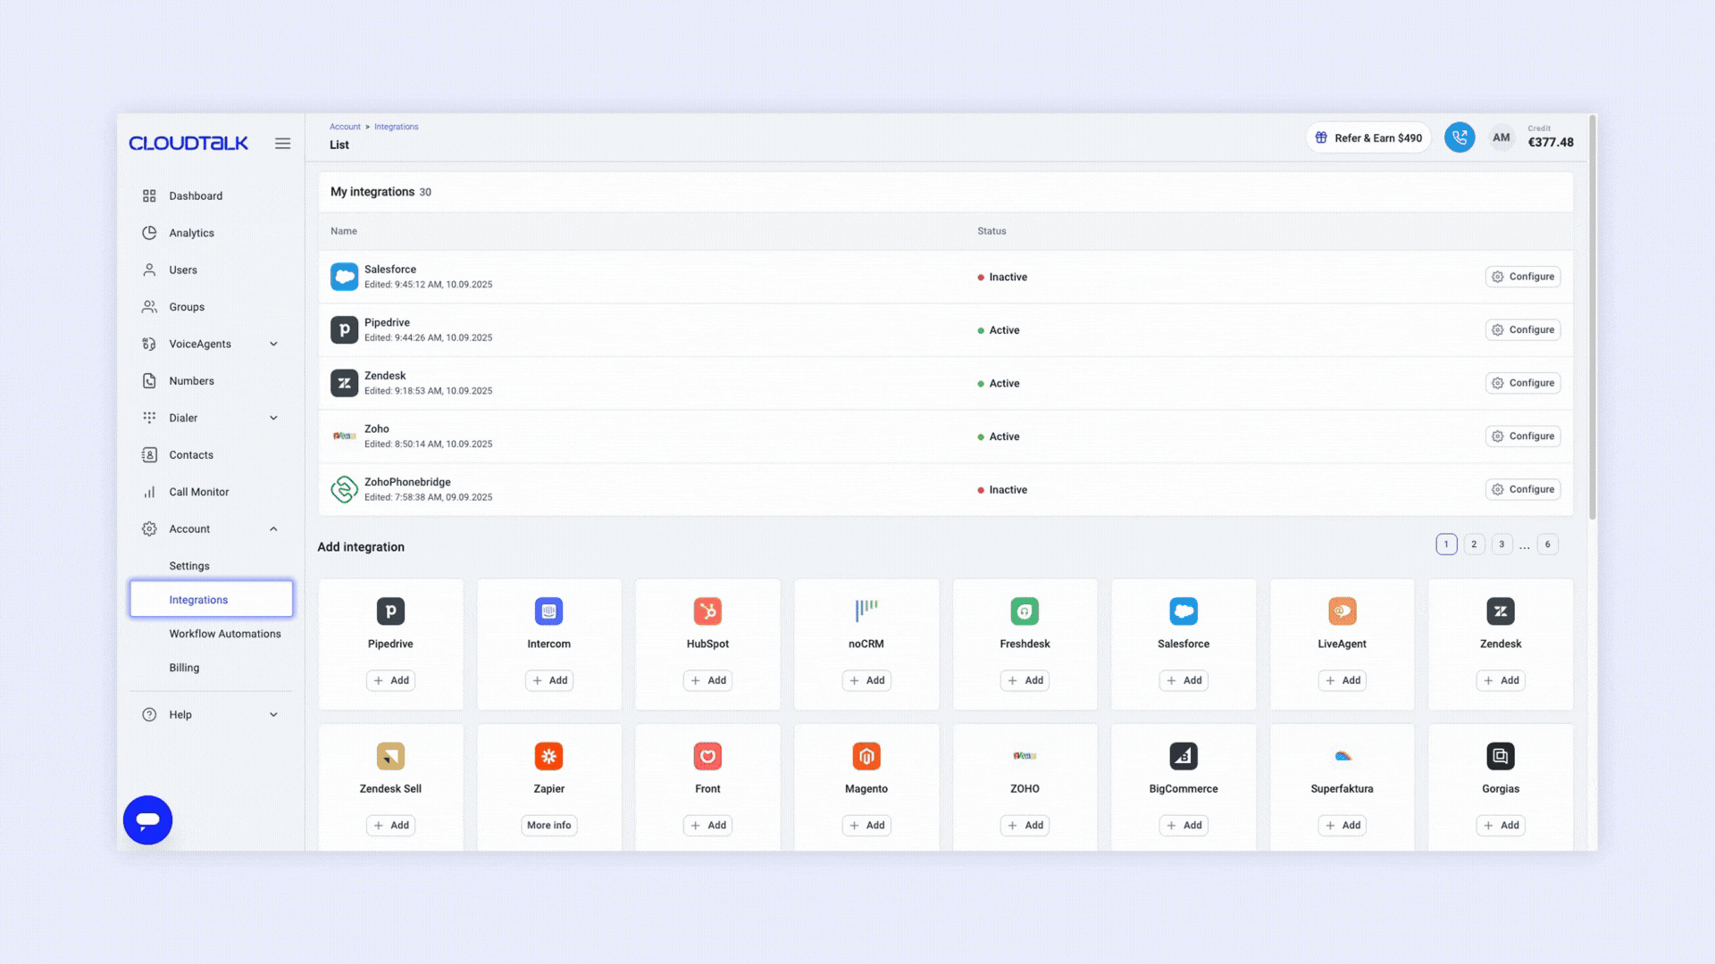Collapse the Account menu section
The image size is (1715, 964).
[273, 529]
